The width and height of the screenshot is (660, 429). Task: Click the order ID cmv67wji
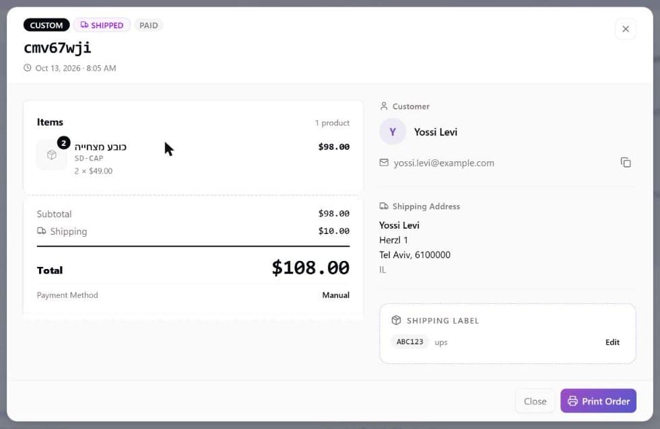click(x=57, y=48)
